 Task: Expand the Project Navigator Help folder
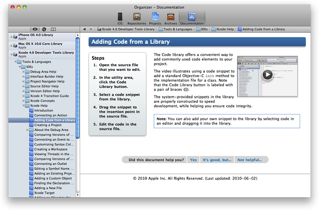tap(24, 81)
